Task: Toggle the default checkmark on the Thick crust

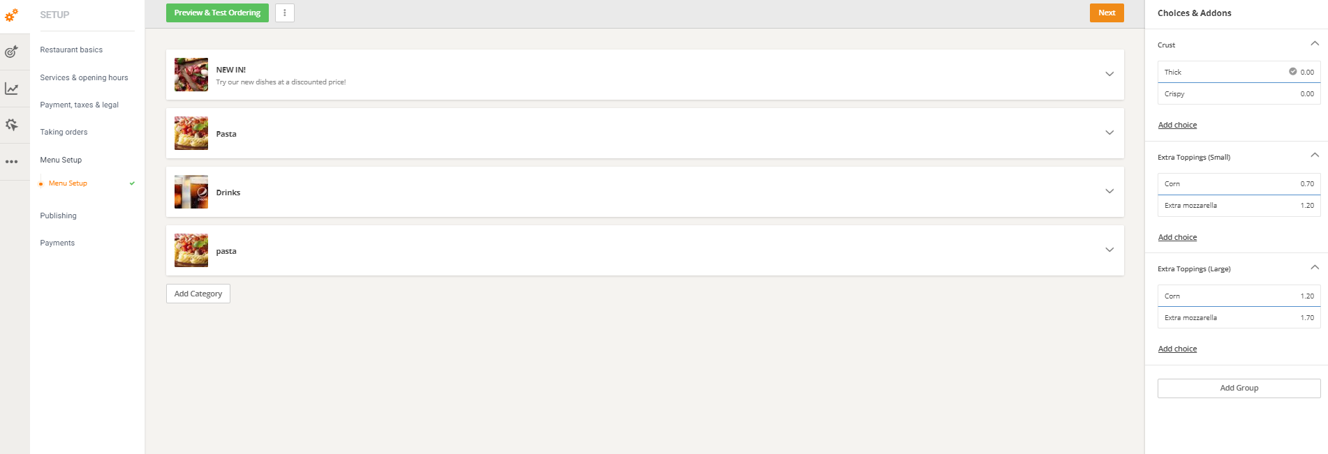Action: click(x=1293, y=71)
